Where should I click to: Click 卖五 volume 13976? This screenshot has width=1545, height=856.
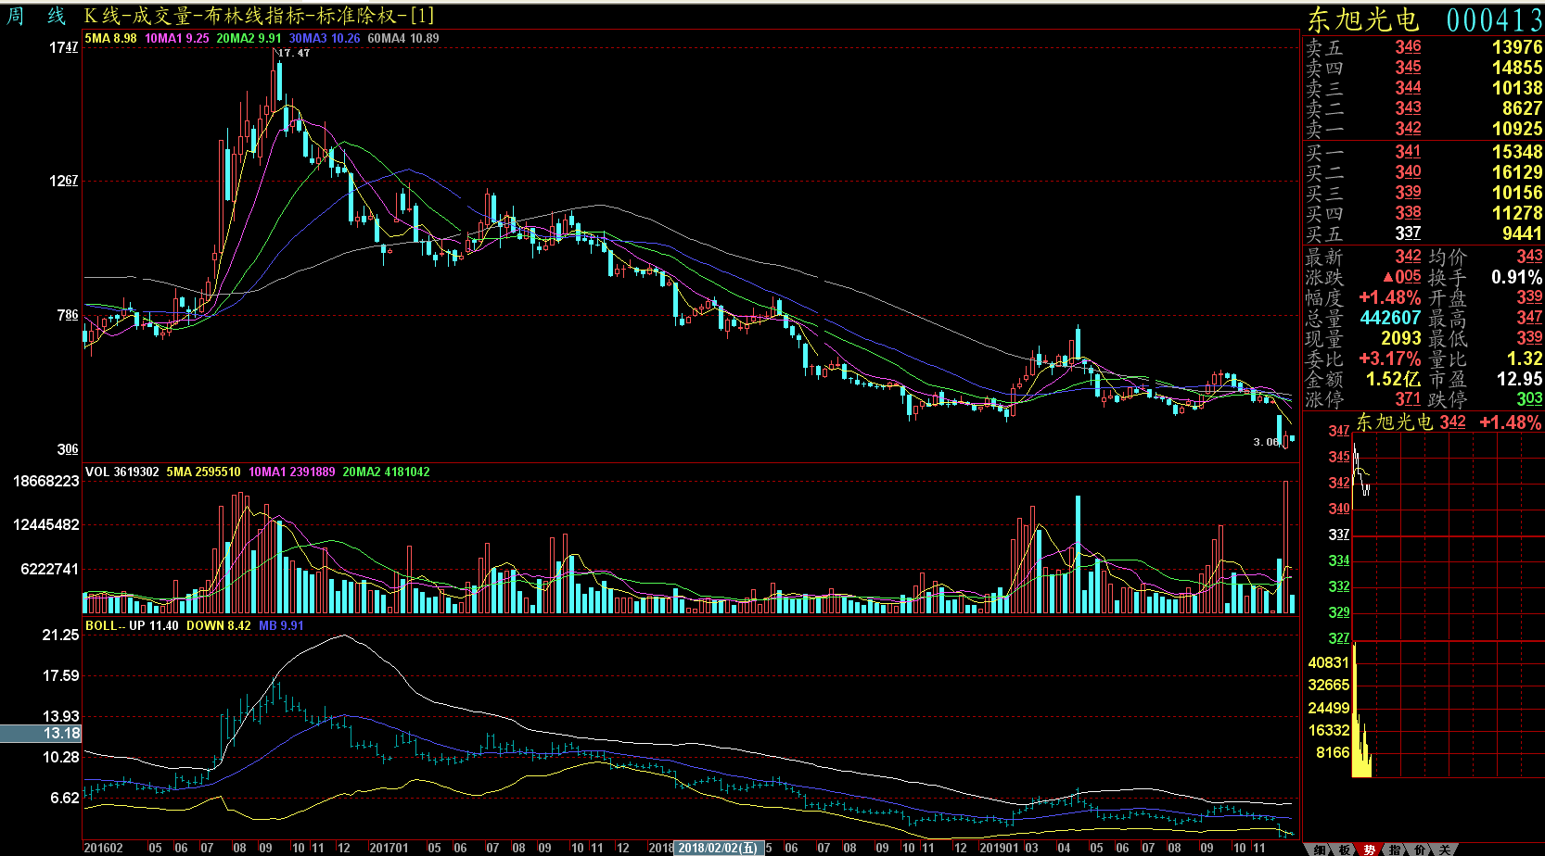[1517, 47]
